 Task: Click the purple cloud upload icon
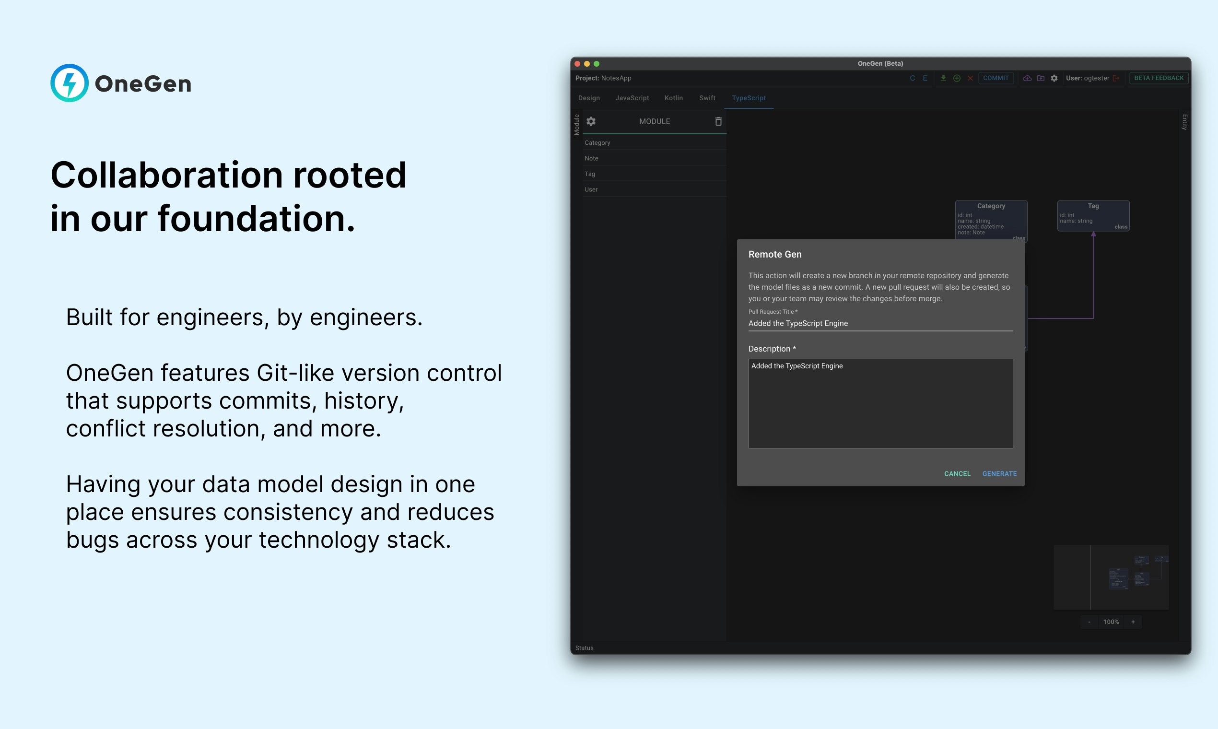coord(1027,78)
